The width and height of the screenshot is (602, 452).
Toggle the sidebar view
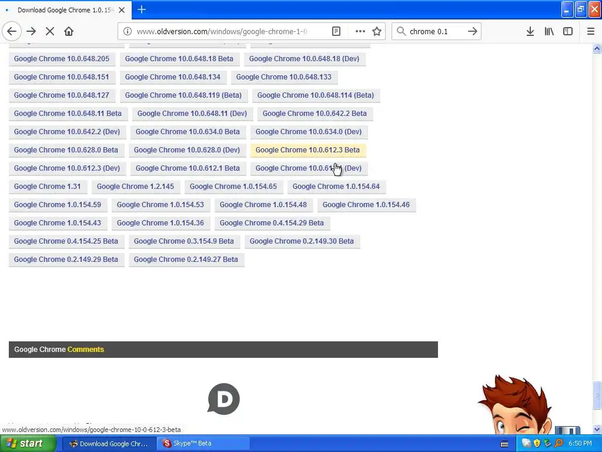click(568, 32)
